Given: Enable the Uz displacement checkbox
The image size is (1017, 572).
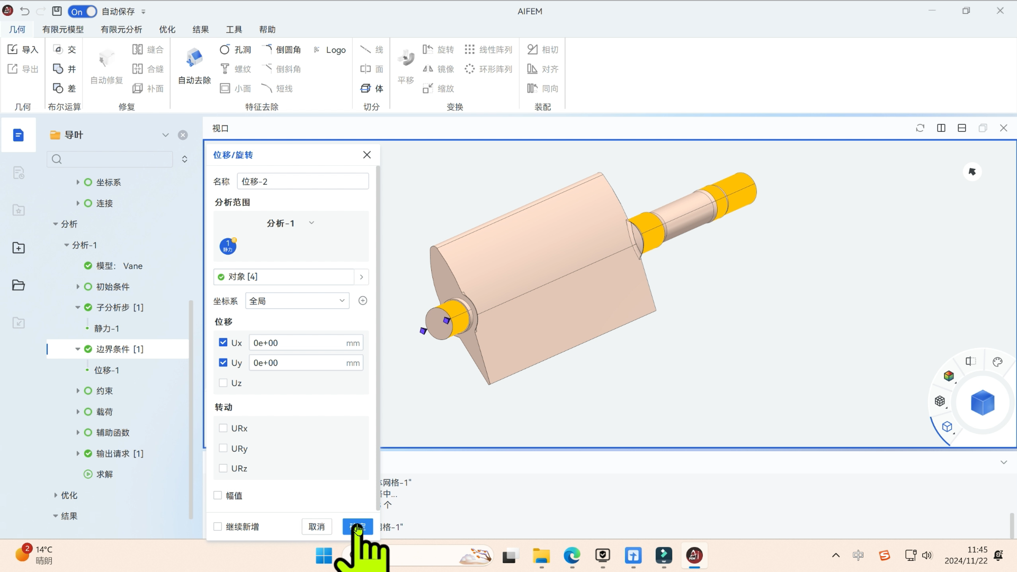Looking at the screenshot, I should point(223,383).
